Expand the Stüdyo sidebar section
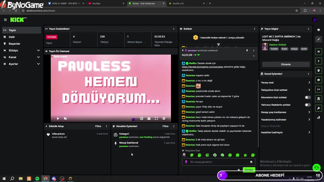This screenshot has height=182, width=324. 22,51
